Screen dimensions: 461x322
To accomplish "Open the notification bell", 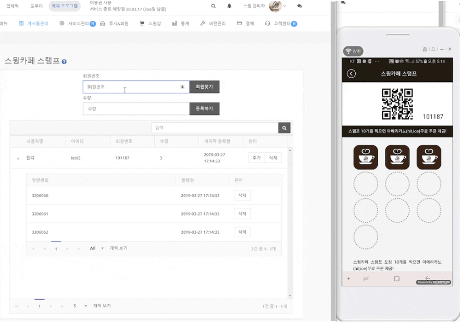I will [x=229, y=6].
